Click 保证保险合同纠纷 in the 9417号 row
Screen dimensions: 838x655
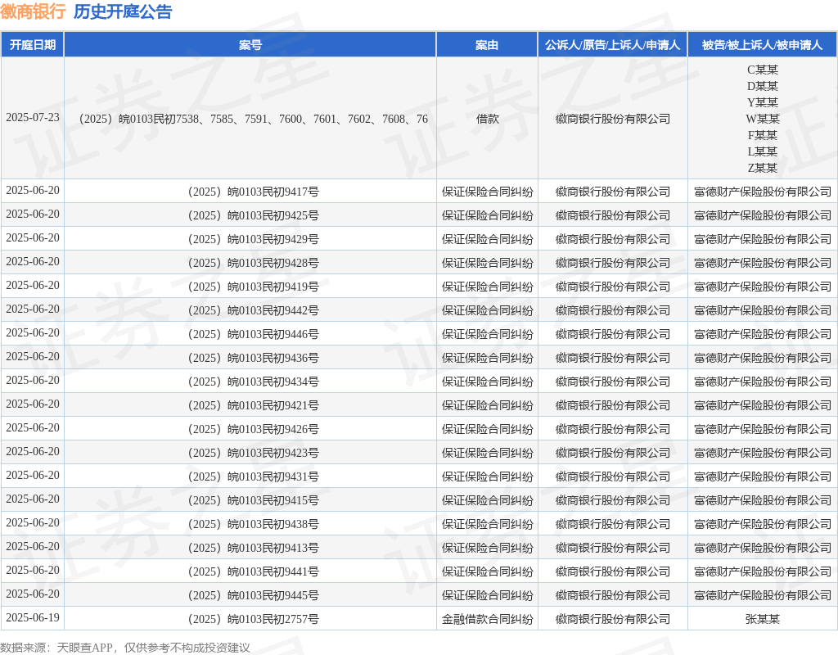click(x=488, y=192)
